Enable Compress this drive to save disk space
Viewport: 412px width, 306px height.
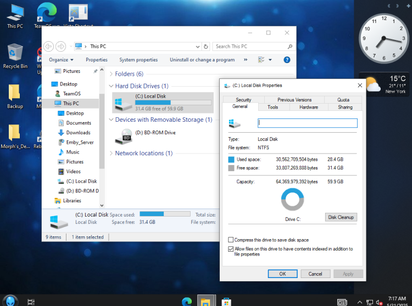(x=231, y=240)
